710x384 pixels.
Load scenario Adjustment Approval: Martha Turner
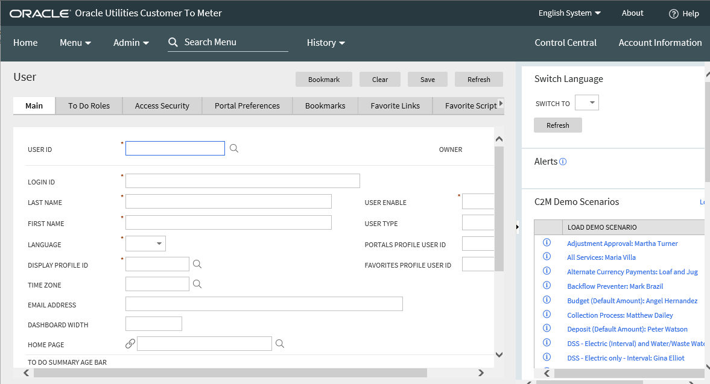[622, 244]
